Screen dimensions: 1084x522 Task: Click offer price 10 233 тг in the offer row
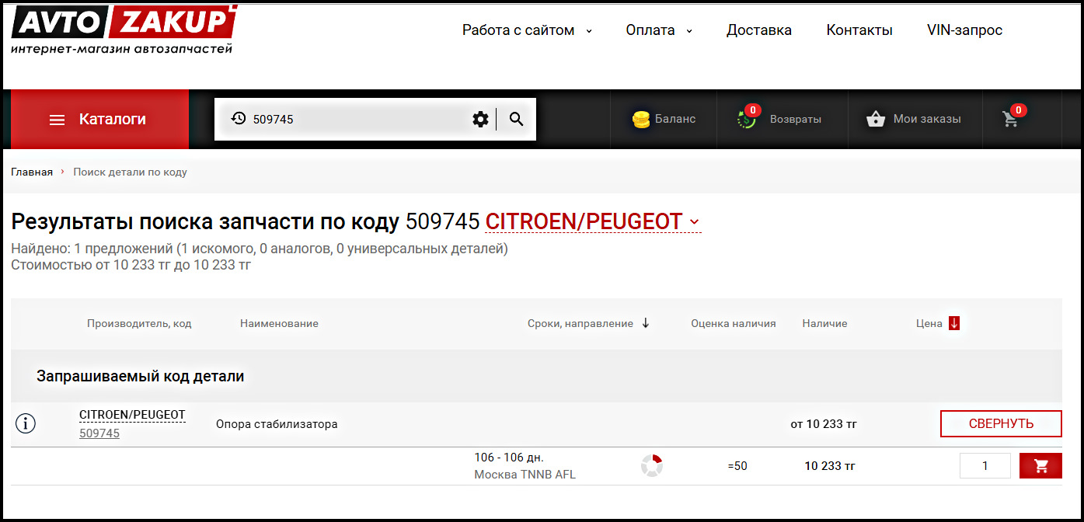[x=829, y=466]
